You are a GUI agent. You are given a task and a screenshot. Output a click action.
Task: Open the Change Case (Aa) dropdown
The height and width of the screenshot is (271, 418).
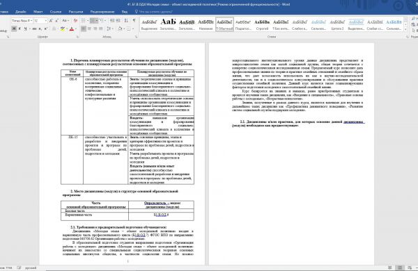(65, 21)
